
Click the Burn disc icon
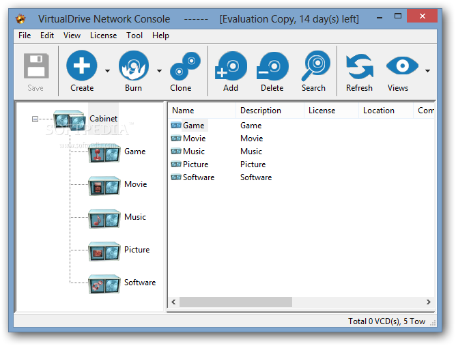click(134, 66)
